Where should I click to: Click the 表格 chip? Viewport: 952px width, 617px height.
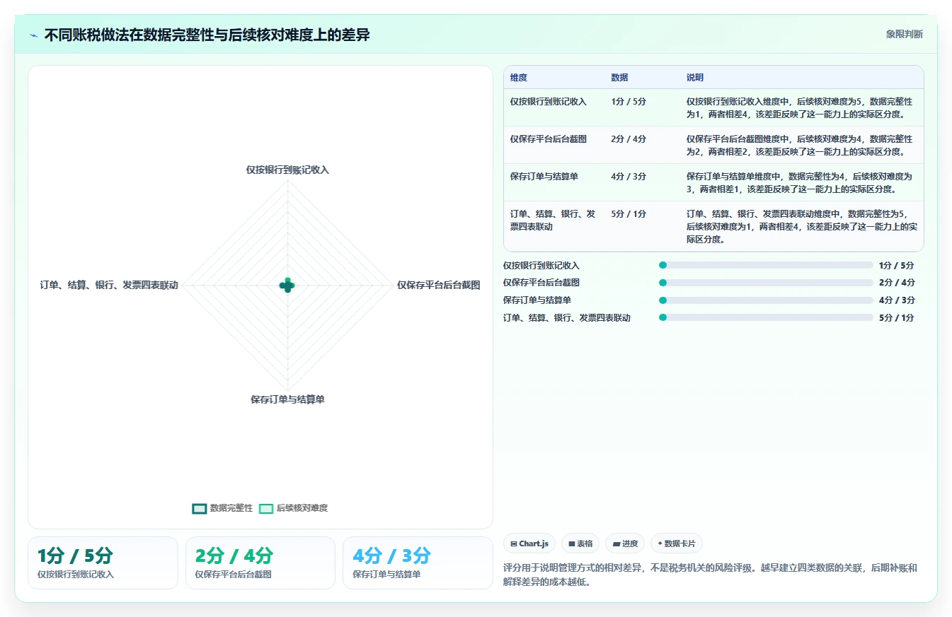[580, 543]
